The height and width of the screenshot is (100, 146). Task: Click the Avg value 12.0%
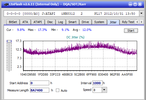coord(87,30)
